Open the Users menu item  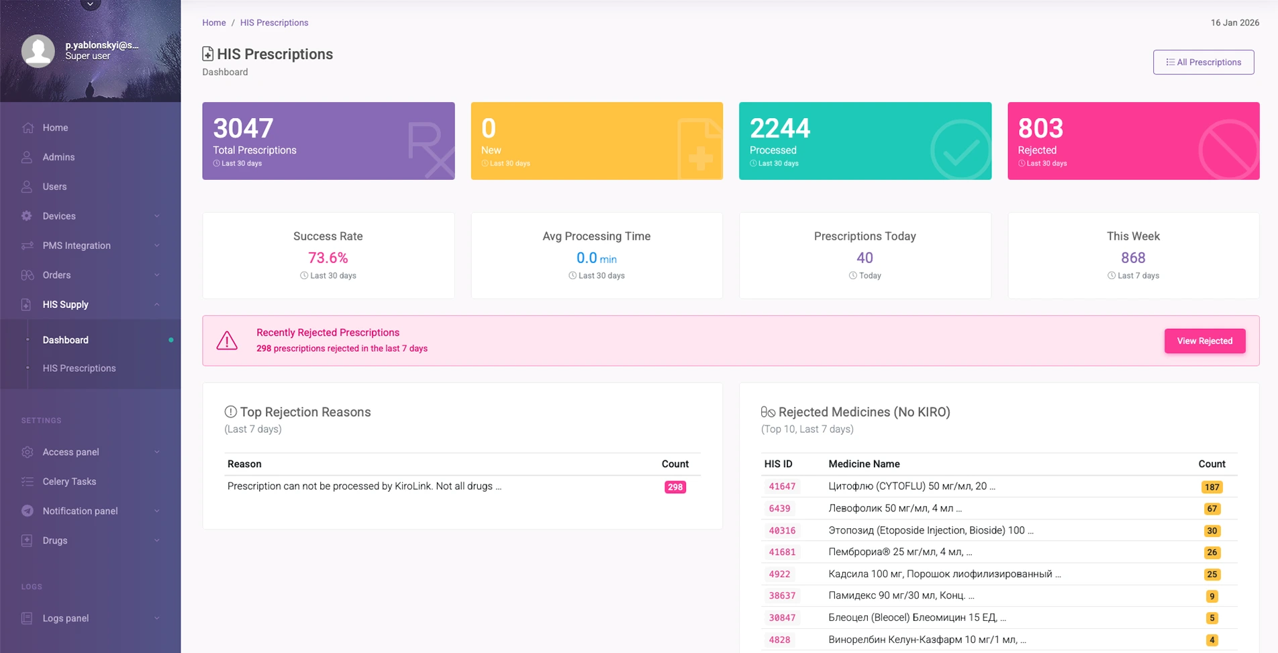tap(91, 187)
